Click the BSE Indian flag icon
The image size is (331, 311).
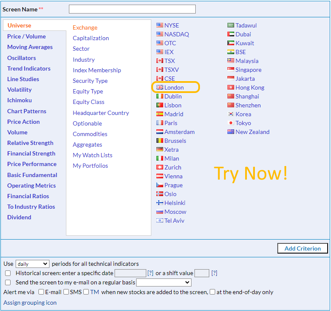[231, 52]
